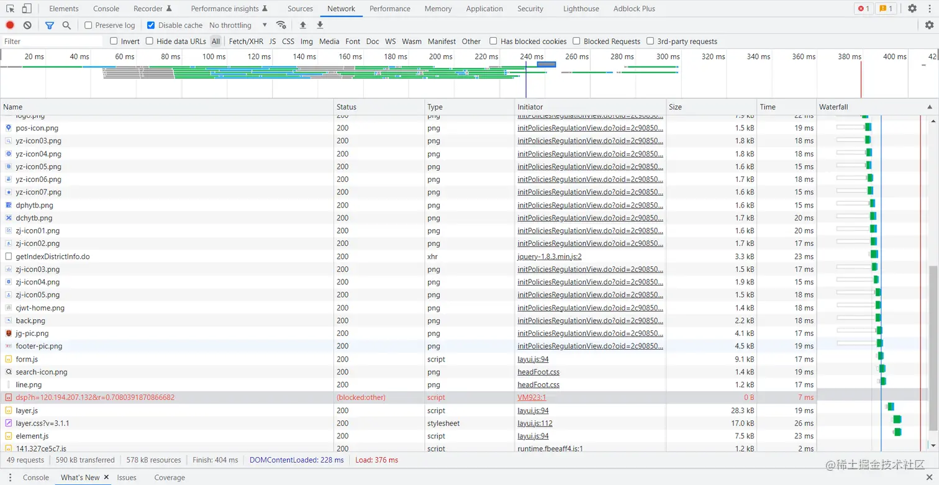Sort by Waterfall column arrow
This screenshot has height=485, width=939.
pos(930,107)
